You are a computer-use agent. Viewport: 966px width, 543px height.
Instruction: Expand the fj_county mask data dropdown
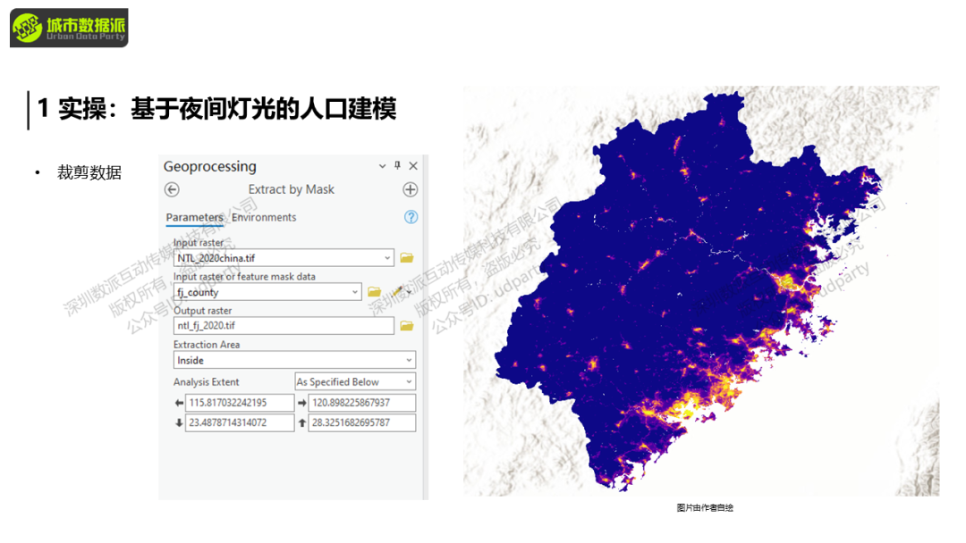tap(355, 292)
